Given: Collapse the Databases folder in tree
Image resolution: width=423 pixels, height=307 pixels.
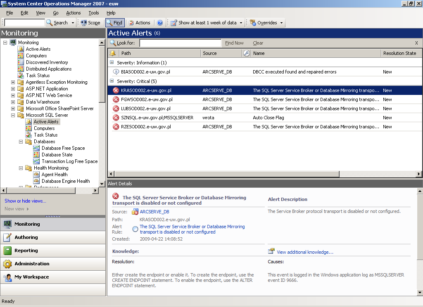Looking at the screenshot, I should 21,142.
